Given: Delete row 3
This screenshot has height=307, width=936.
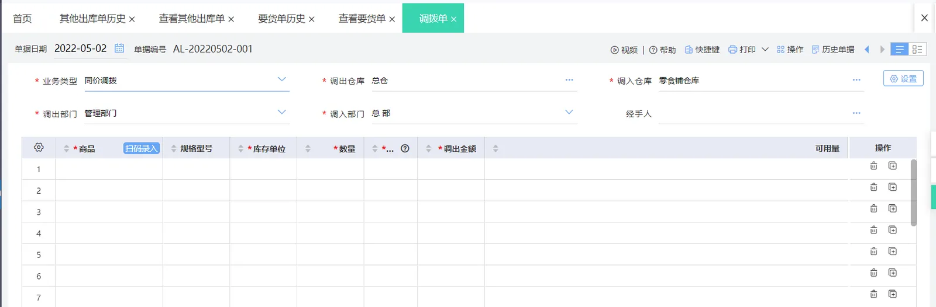Looking at the screenshot, I should 873,208.
